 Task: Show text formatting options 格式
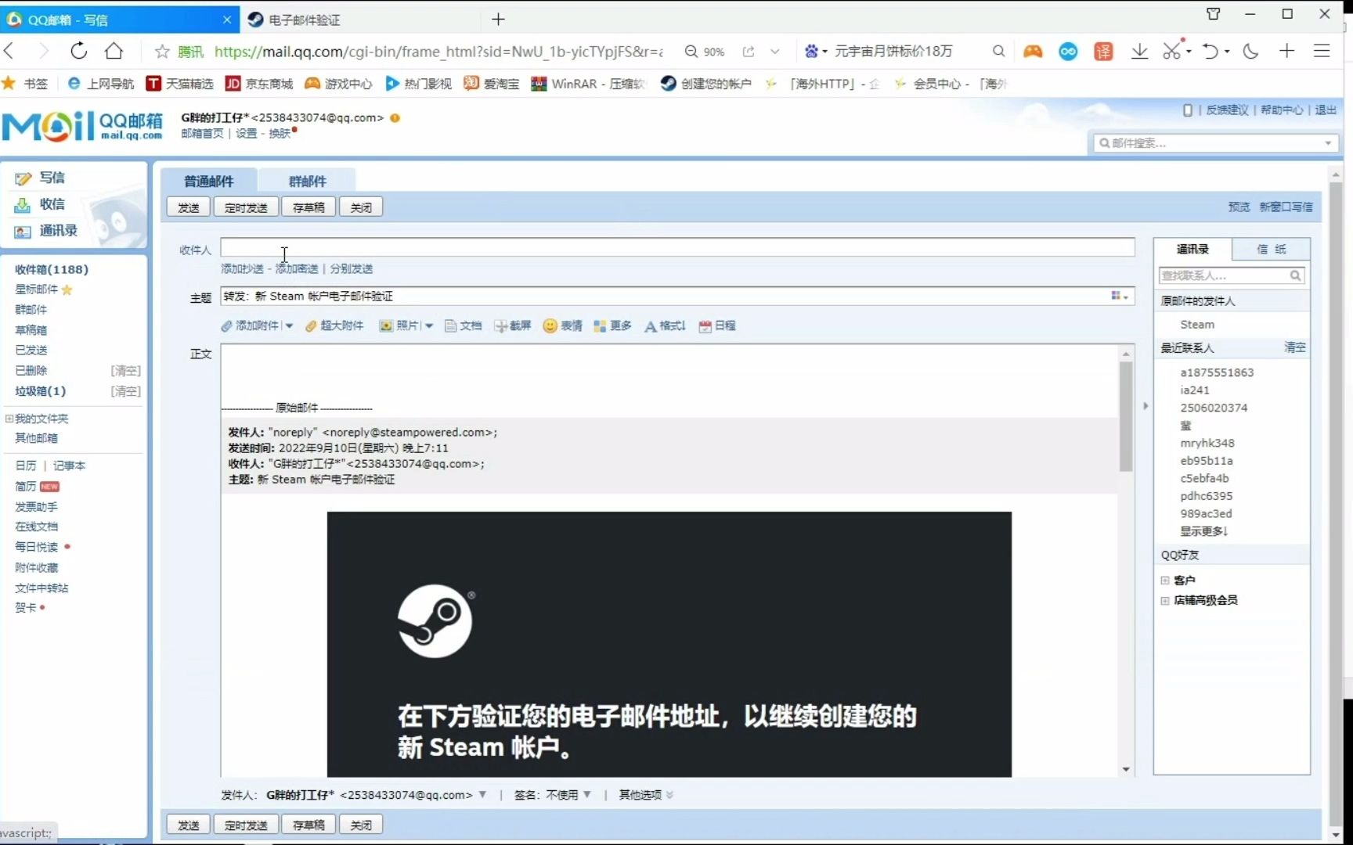pos(665,325)
